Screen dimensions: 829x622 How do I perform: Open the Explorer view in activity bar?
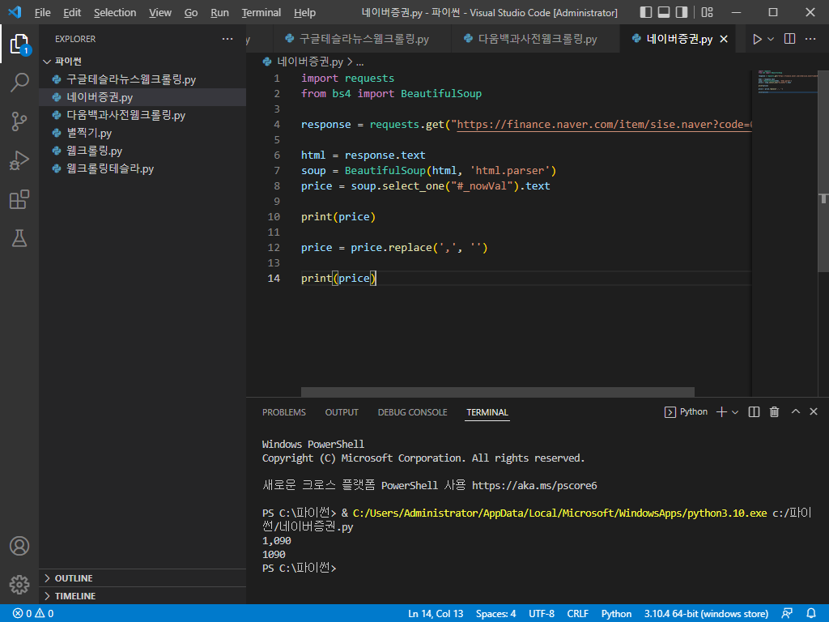coord(19,44)
